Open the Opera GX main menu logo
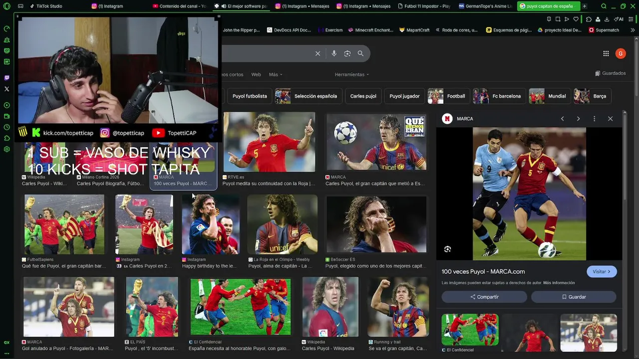The height and width of the screenshot is (359, 639). coord(7,6)
